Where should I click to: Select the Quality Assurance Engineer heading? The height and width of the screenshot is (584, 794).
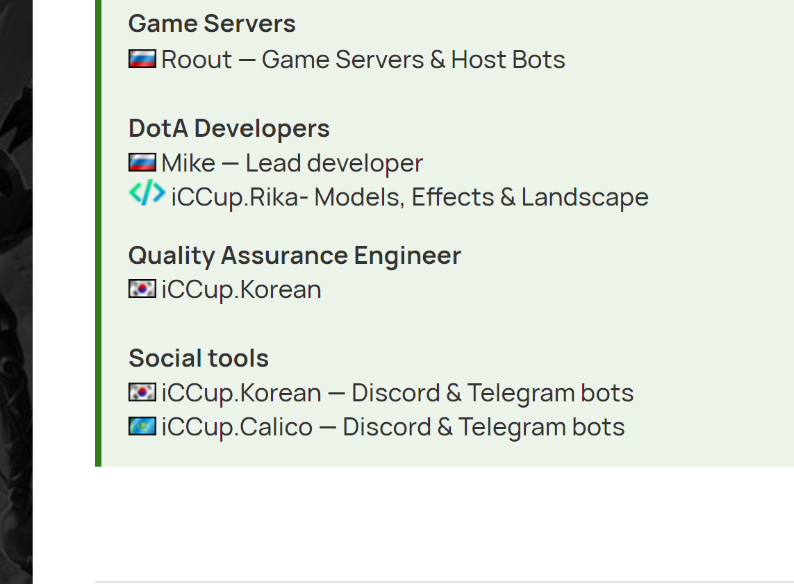tap(295, 256)
